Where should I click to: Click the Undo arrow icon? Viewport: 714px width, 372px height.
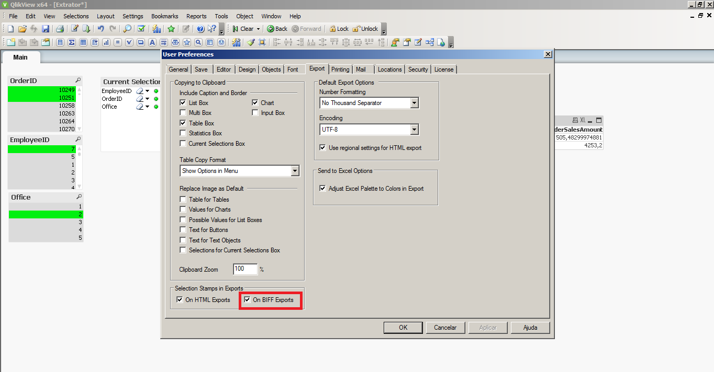coord(101,29)
